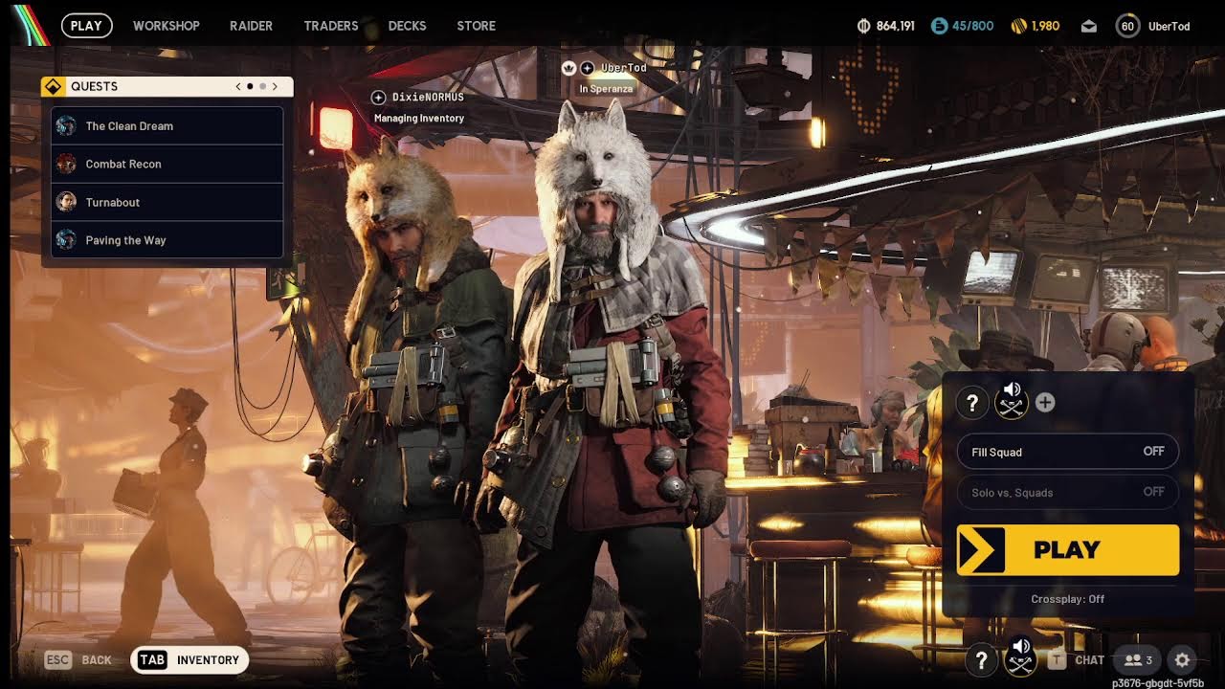Open the bottom bar help question mark
Image resolution: width=1225 pixels, height=689 pixels.
tap(981, 659)
